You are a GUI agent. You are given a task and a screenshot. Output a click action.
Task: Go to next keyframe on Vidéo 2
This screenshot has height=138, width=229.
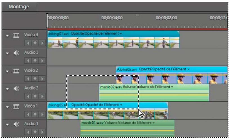point(42,79)
